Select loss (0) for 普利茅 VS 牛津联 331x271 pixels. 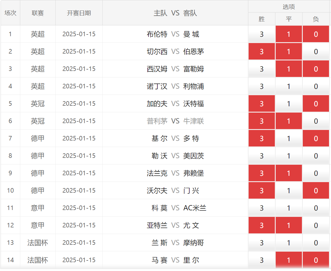[x=316, y=121]
